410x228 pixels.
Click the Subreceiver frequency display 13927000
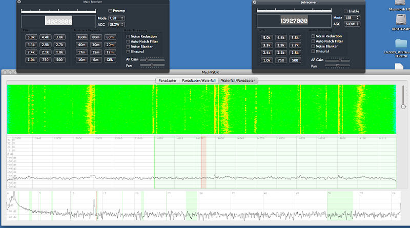point(293,21)
